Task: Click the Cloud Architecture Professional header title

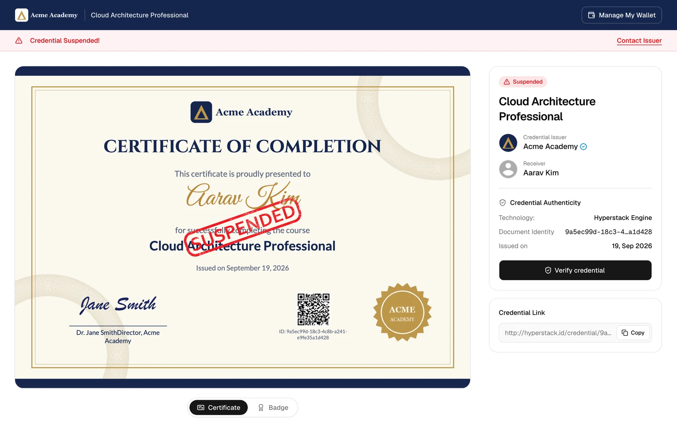Action: coord(140,15)
